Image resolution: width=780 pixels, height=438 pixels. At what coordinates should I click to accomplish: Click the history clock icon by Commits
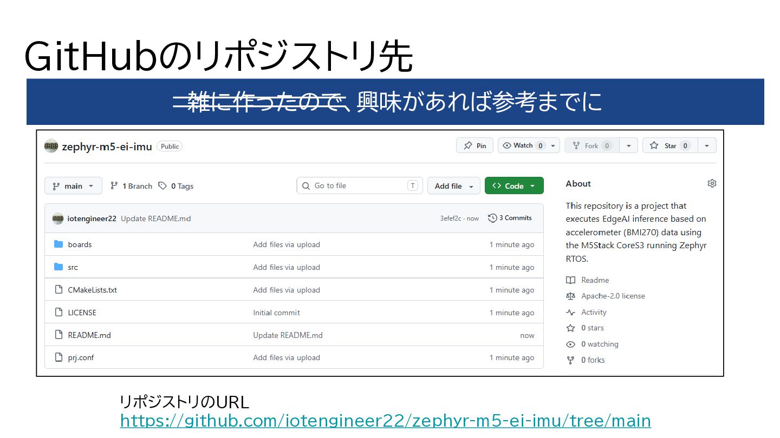[x=492, y=218]
